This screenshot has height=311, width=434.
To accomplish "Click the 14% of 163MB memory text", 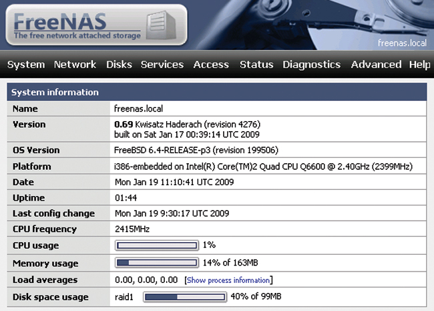I will coord(230,262).
